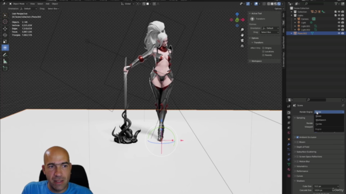This screenshot has width=346, height=194.
Task: Open the Select menu
Action: click(x=40, y=4)
